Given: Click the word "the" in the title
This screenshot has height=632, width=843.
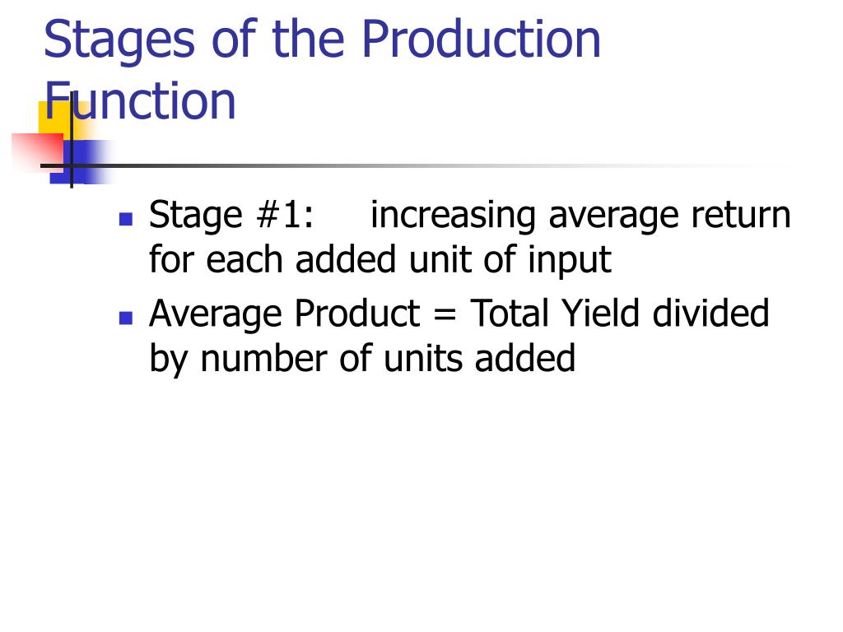Looking at the screenshot, I should pyautogui.click(x=308, y=39).
